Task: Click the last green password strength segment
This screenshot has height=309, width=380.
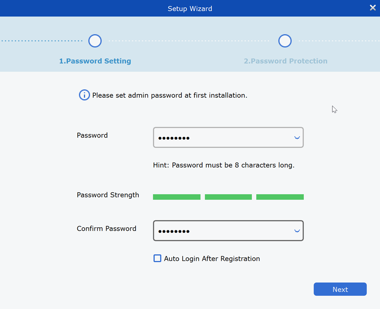Action: tap(280, 197)
